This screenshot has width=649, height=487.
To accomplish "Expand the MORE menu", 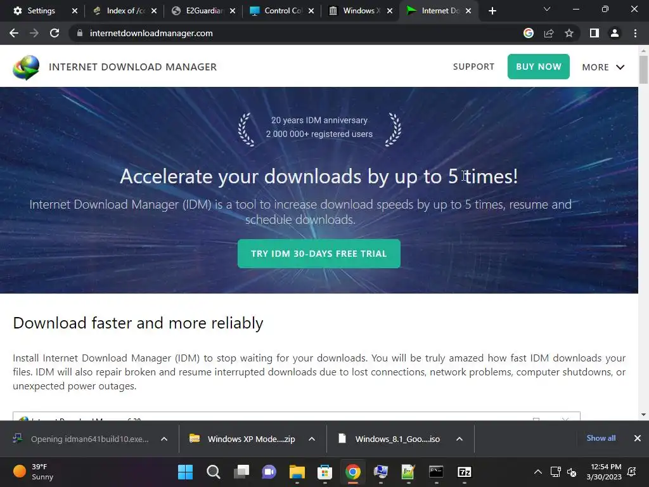I will point(603,67).
